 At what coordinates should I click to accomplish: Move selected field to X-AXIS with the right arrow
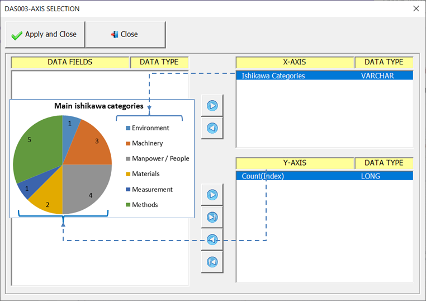212,106
